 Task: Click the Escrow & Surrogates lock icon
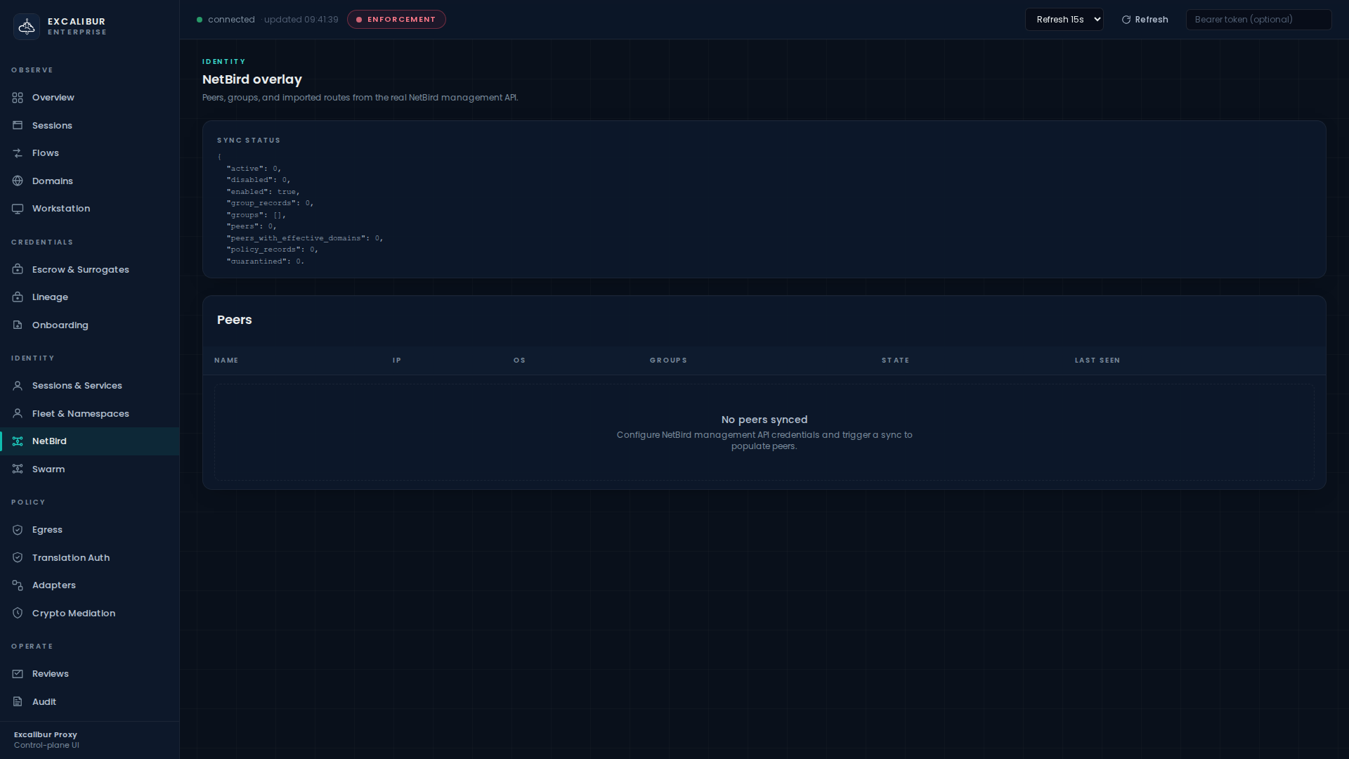(18, 270)
